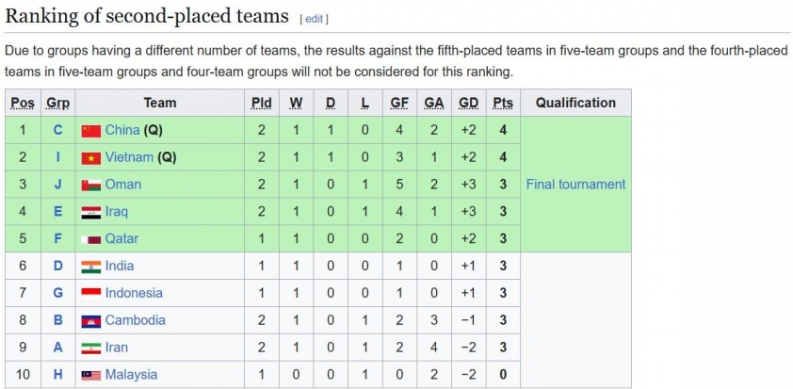
Task: Follow the Group J link
Action: (x=57, y=184)
